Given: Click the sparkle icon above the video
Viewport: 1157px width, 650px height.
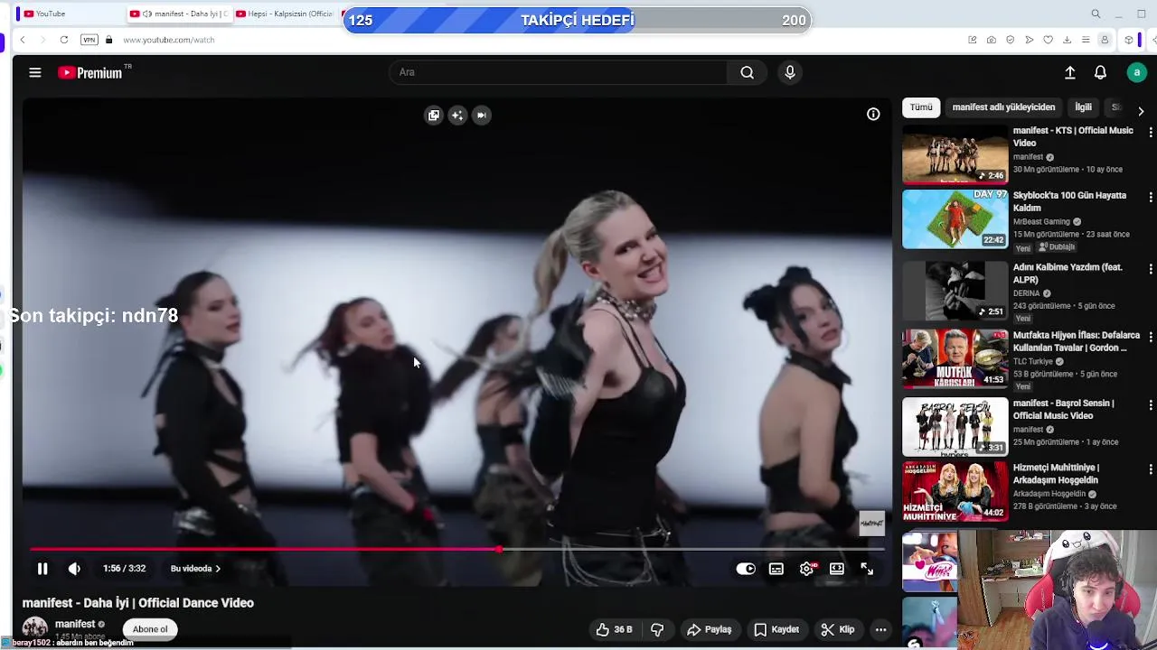Looking at the screenshot, I should [457, 115].
